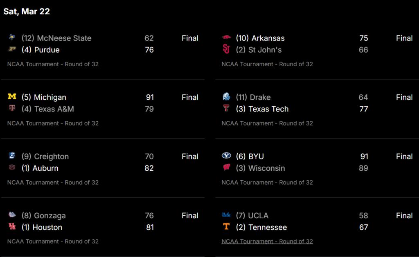Click the Texas A&M team logo

pos(12,109)
